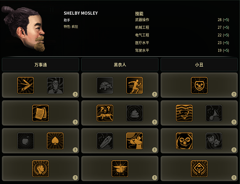Pick the running man talent icon
The image size is (240, 184).
135,85
